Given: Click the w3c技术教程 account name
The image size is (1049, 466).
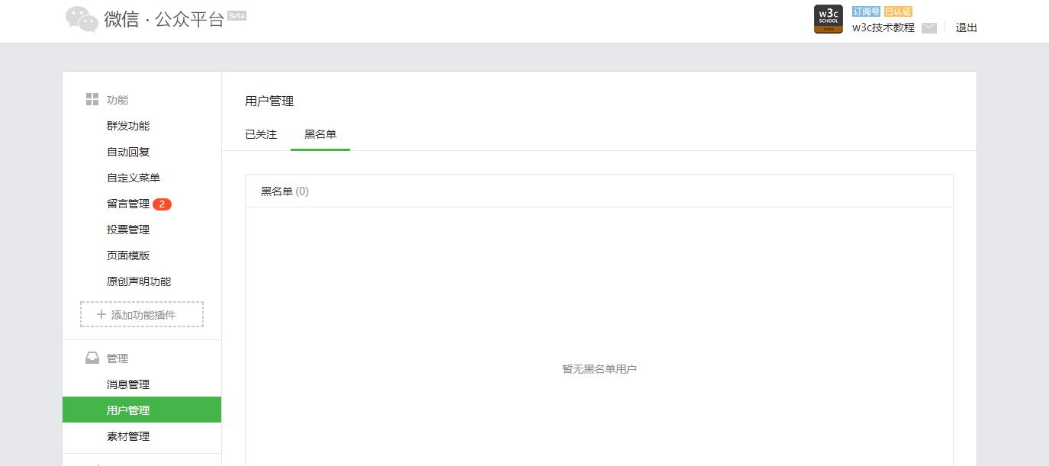Looking at the screenshot, I should pos(882,29).
